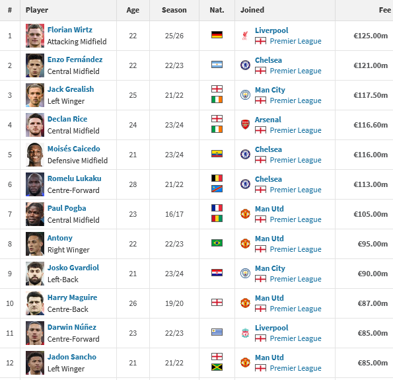This screenshot has width=393, height=380.
Task: Sort by the Season column header
Action: click(174, 10)
